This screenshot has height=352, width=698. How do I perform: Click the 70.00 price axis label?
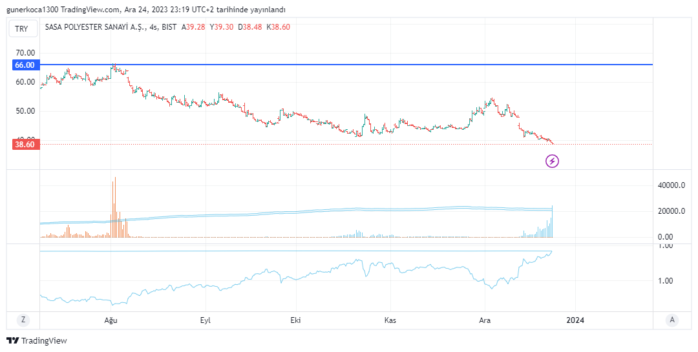click(x=25, y=53)
